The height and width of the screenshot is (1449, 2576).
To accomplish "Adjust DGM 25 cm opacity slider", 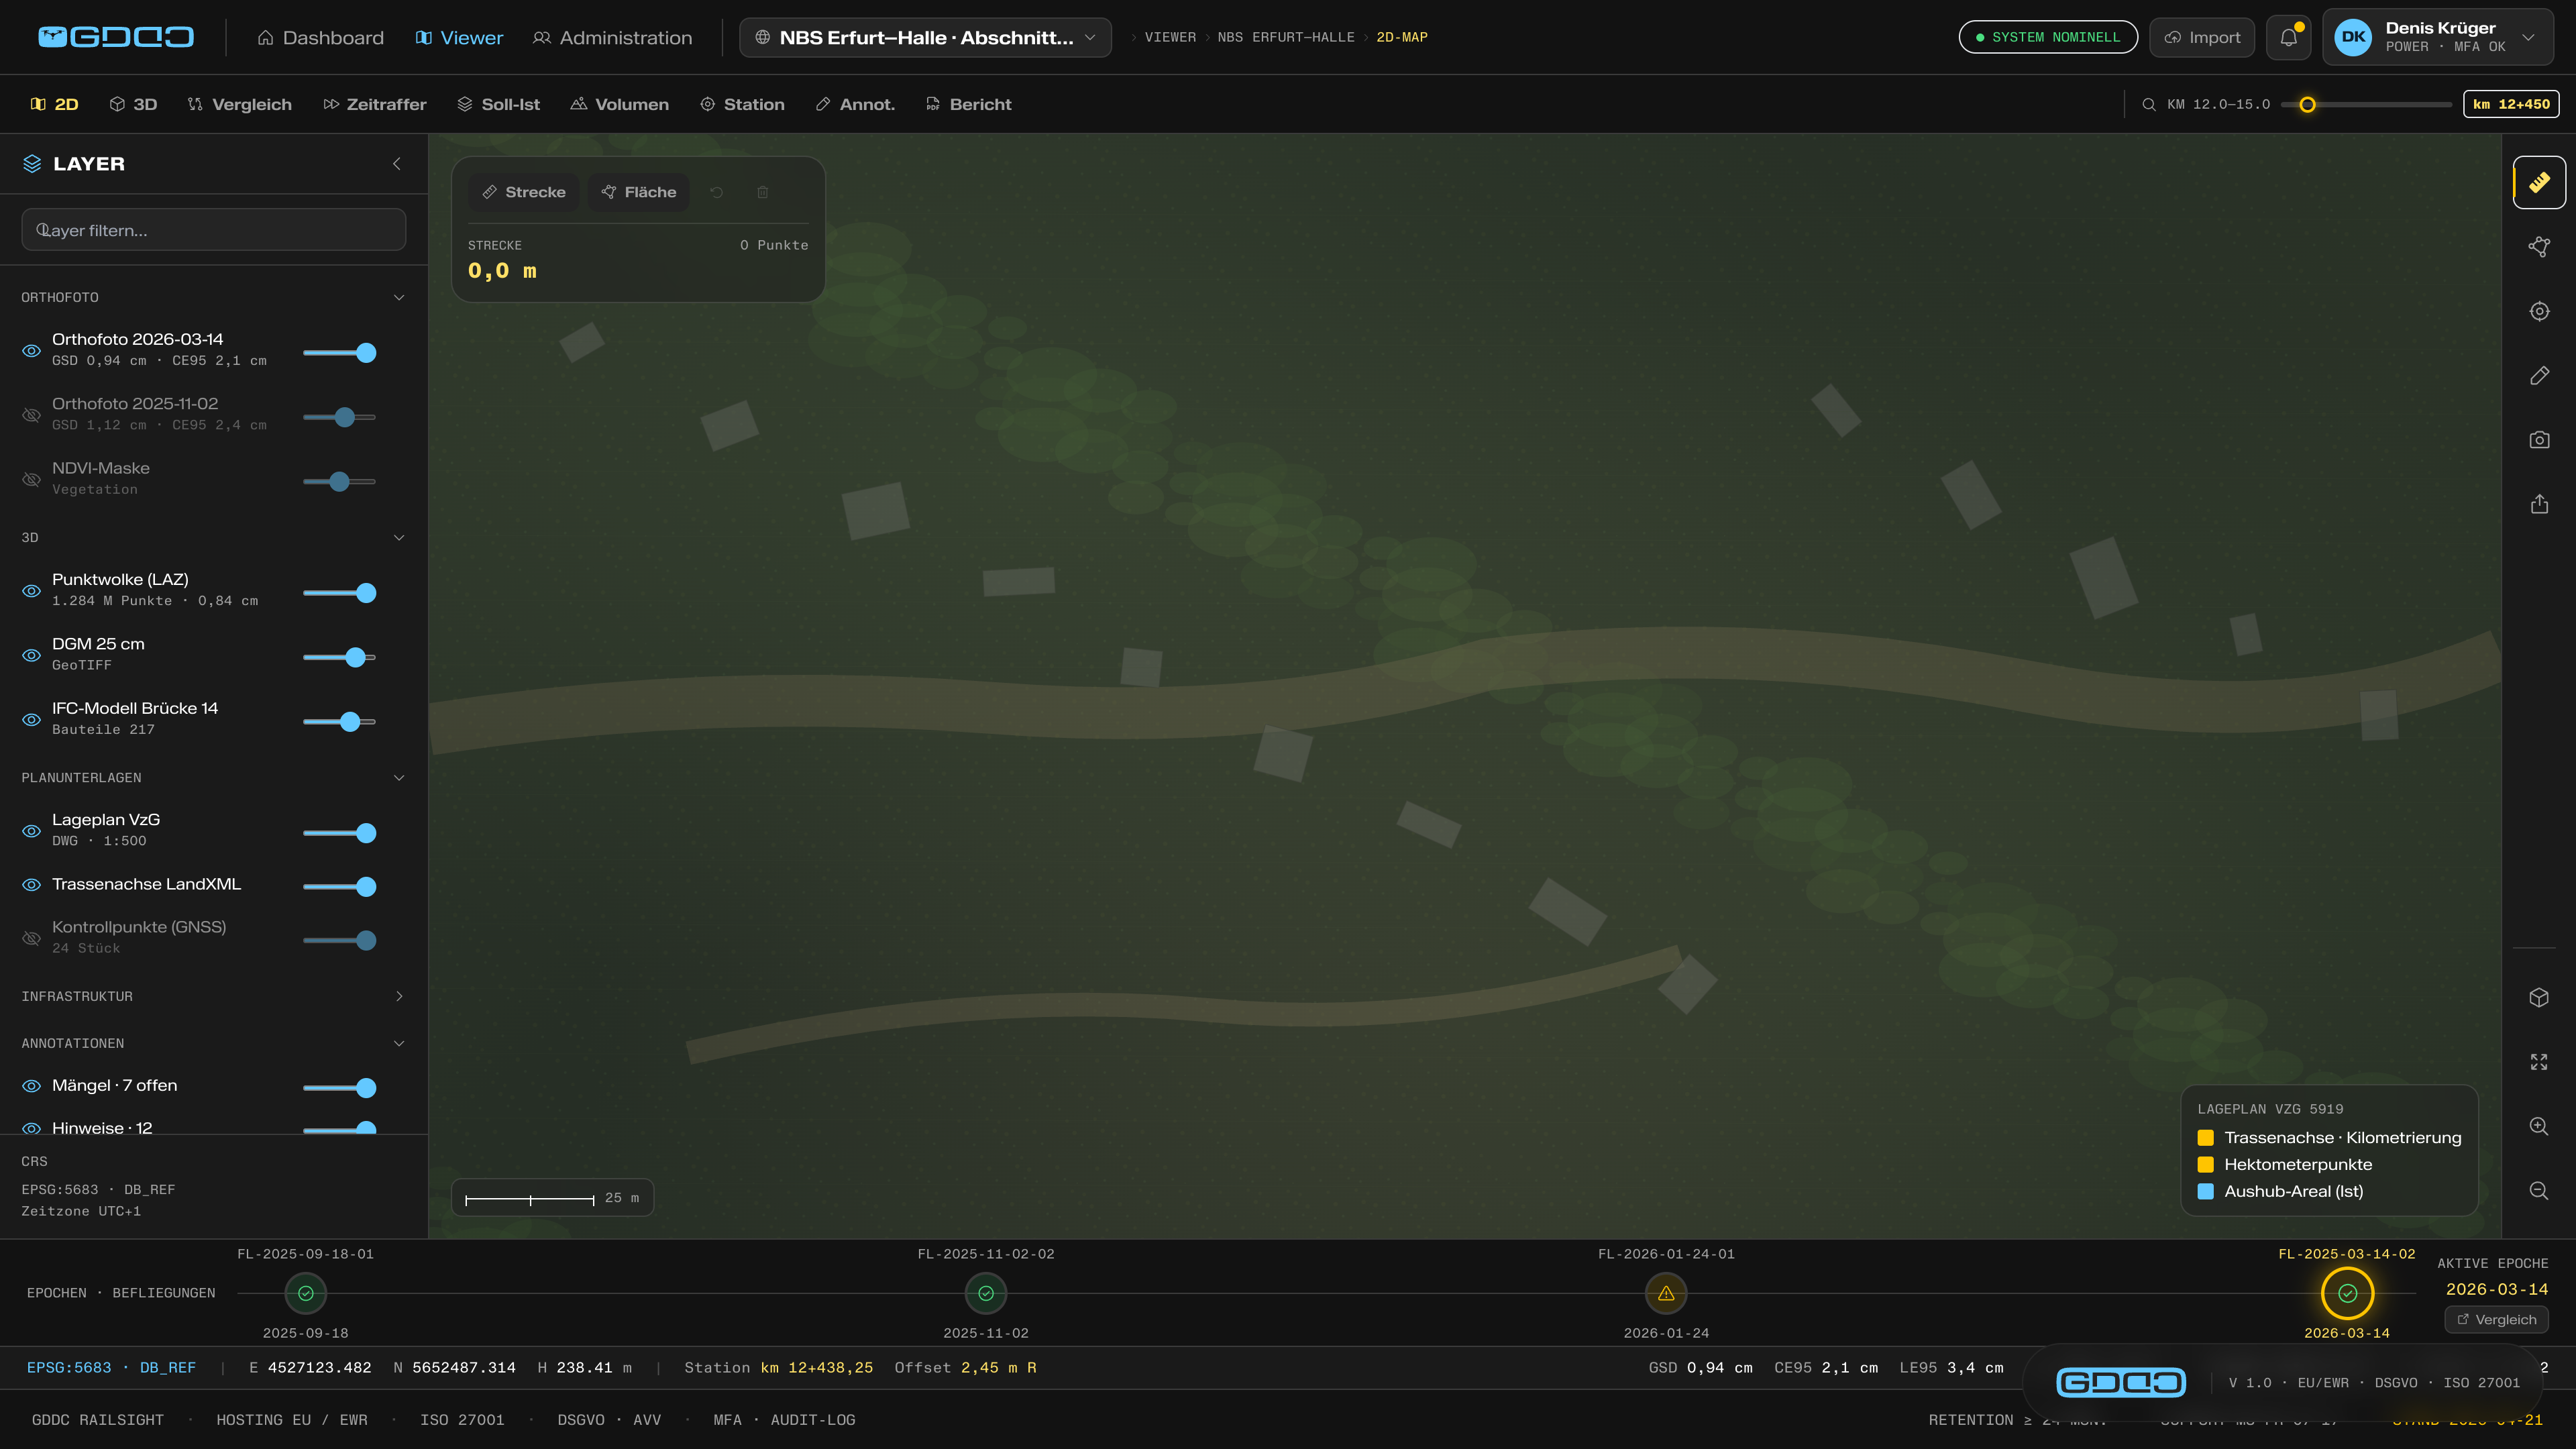I will 340,657.
